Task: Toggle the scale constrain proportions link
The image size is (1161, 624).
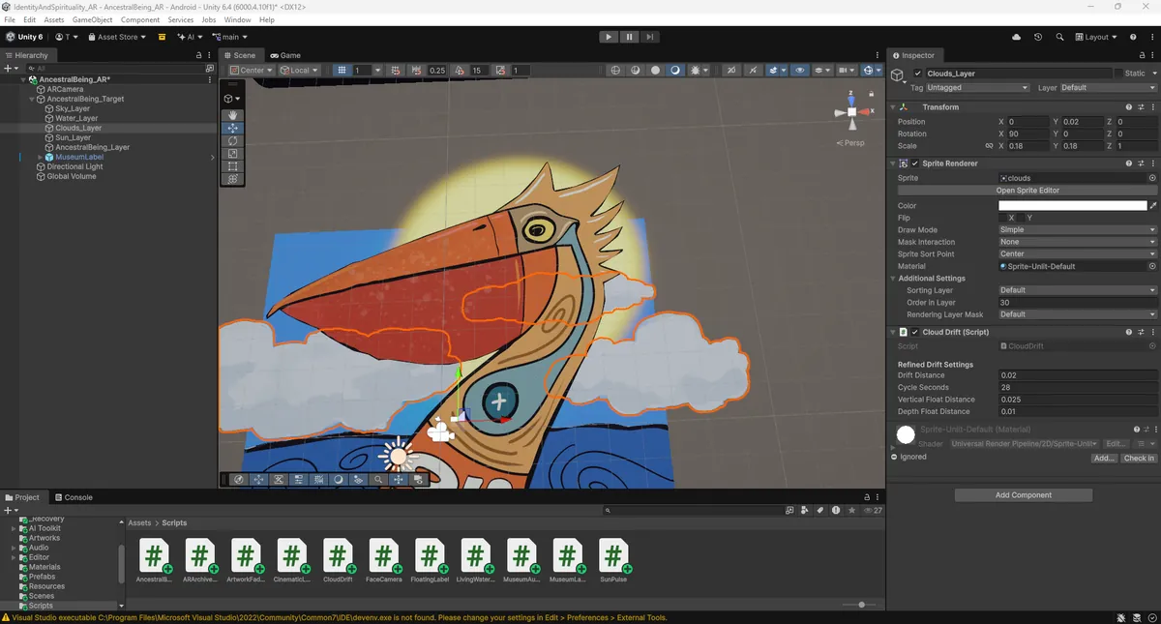Action: point(988,146)
